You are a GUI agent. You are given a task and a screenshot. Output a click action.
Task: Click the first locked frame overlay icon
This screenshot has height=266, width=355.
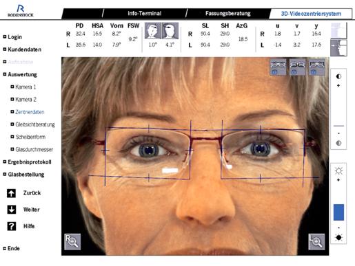click(x=278, y=67)
